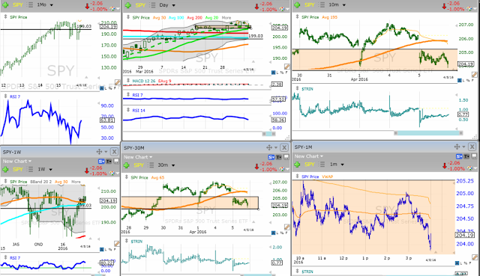
Task: Click T template button in SPY-1W header
Action: coord(109,162)
